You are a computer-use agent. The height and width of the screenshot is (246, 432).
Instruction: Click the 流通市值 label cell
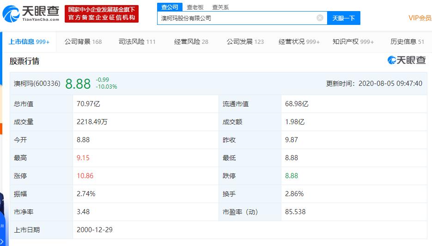pos(250,104)
